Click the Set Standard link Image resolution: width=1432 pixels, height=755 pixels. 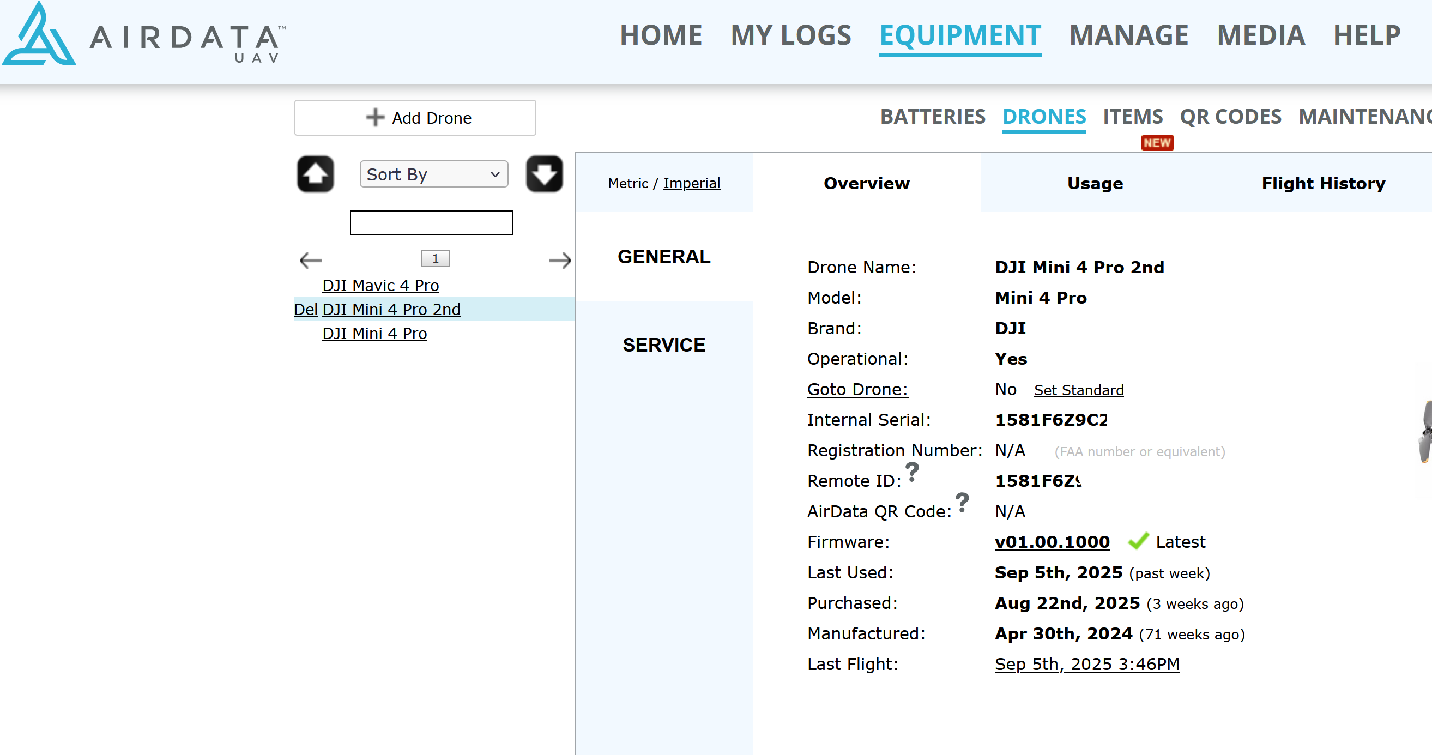coord(1078,390)
